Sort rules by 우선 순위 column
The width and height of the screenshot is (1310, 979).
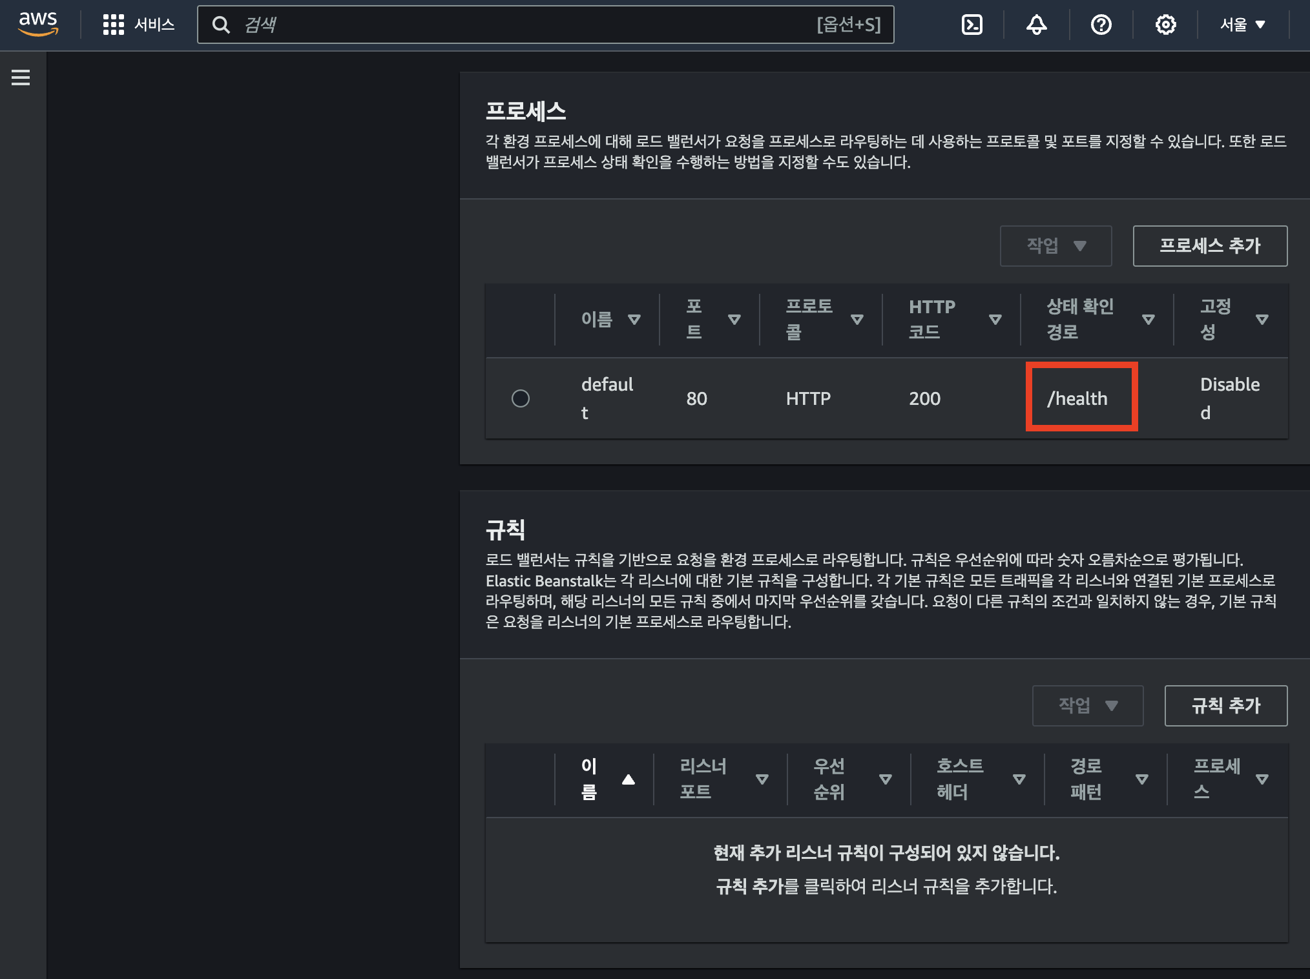point(886,779)
